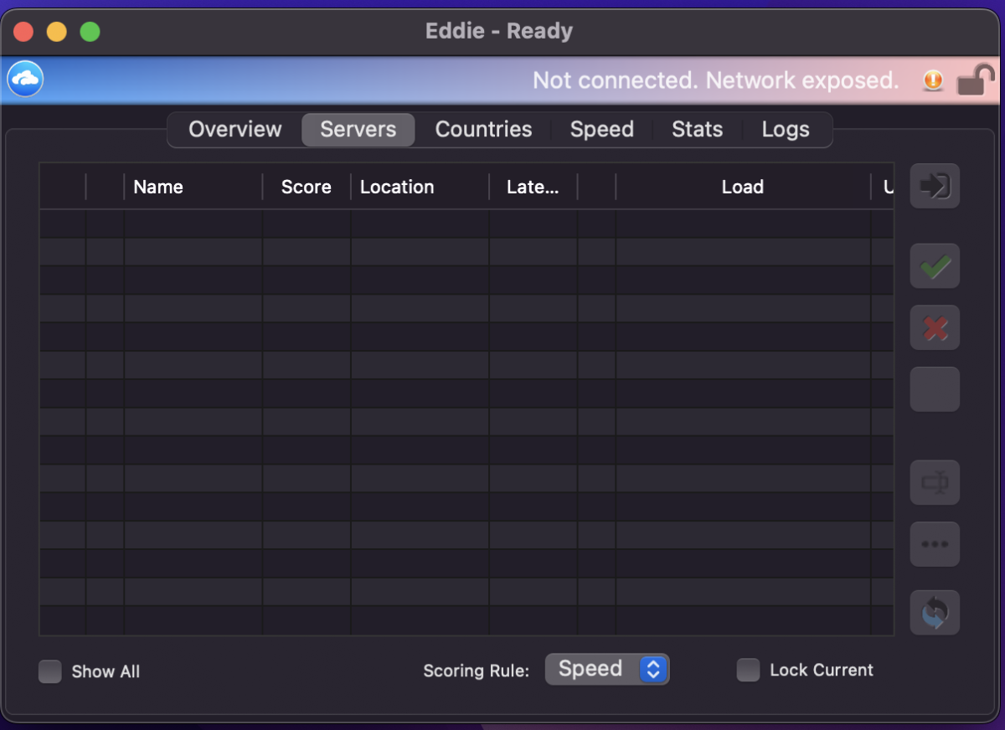This screenshot has width=1005, height=730.
Task: Click the orange warning alert icon
Action: 932,80
